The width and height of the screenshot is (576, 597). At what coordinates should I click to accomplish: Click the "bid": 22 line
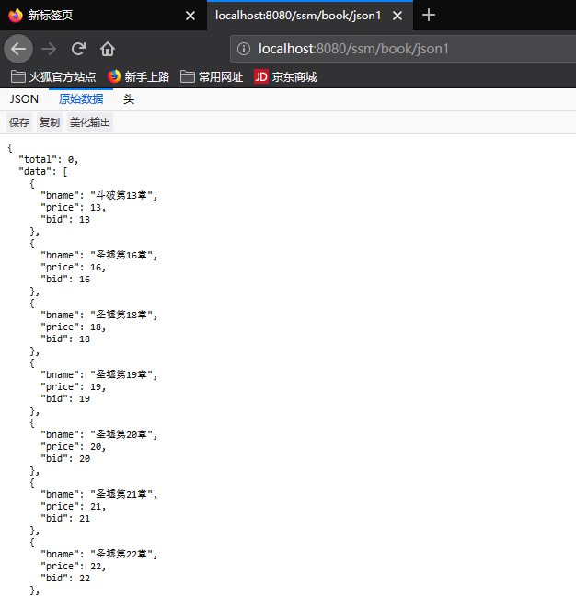[x=65, y=579]
